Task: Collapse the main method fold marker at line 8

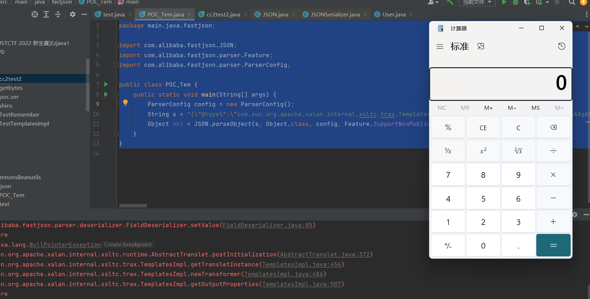Action: pyautogui.click(x=116, y=95)
